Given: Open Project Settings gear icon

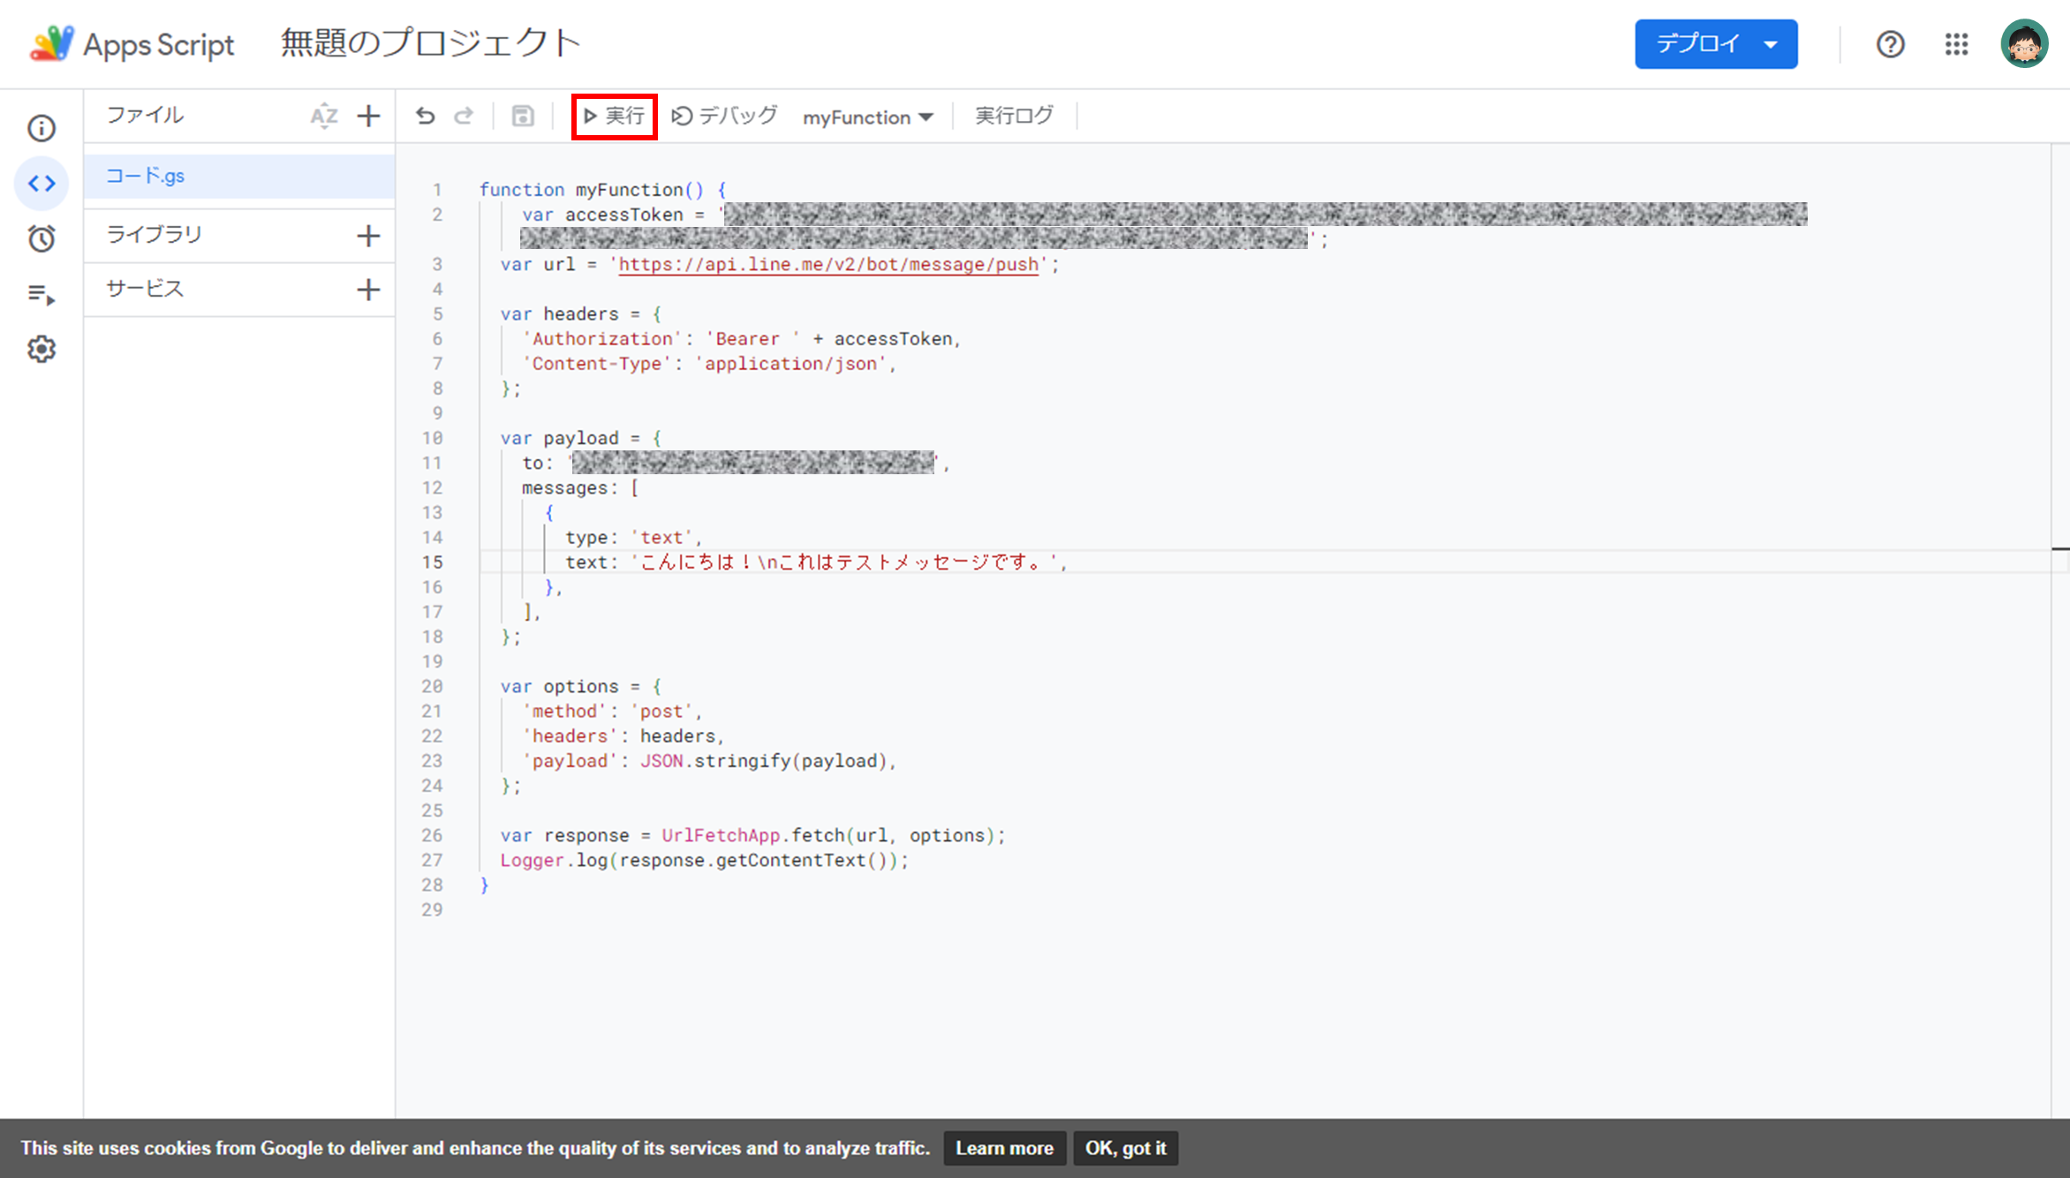Looking at the screenshot, I should point(41,349).
